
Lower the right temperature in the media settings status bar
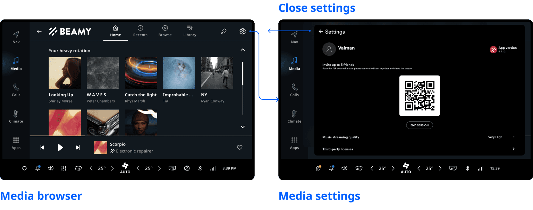[419, 168]
